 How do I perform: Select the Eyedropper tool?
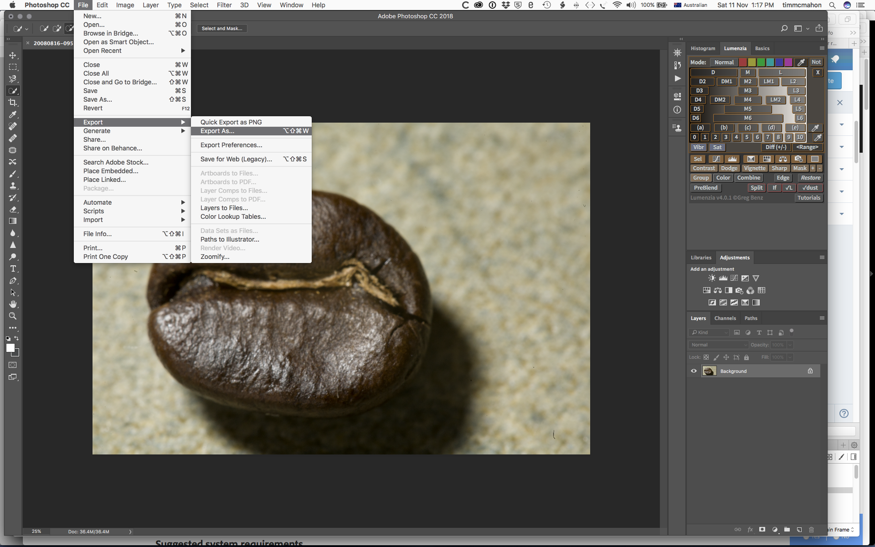click(x=13, y=114)
